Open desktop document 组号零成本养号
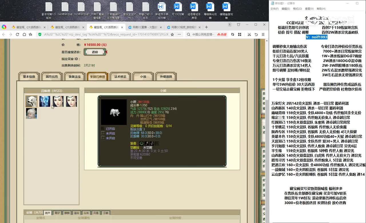The width and height of the screenshot is (366, 223). [194, 11]
